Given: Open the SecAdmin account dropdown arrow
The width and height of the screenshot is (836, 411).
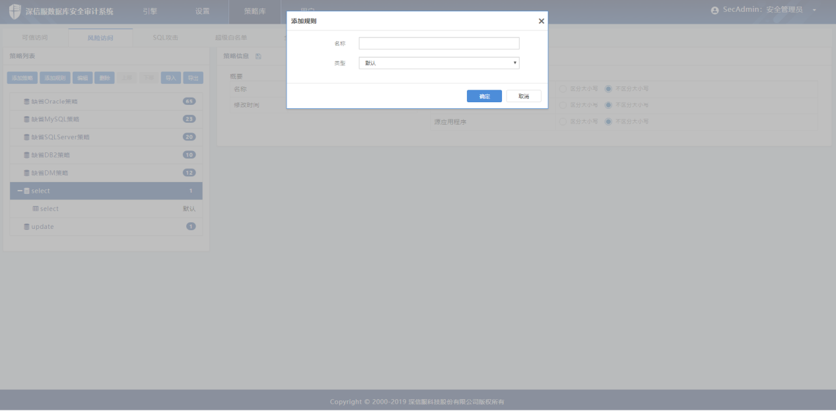Looking at the screenshot, I should (x=814, y=11).
